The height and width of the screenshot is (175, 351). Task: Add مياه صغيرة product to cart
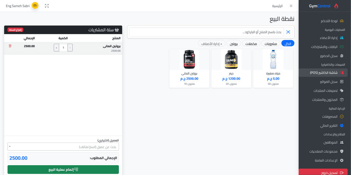[273, 68]
